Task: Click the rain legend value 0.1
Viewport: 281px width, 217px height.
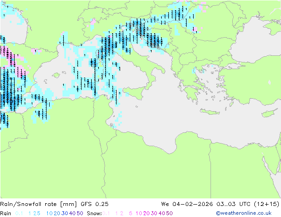Action: tap(19, 213)
